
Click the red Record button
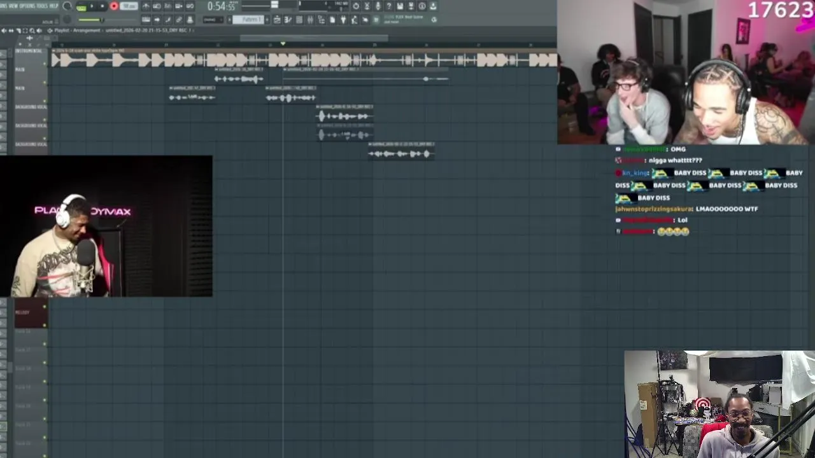[114, 6]
